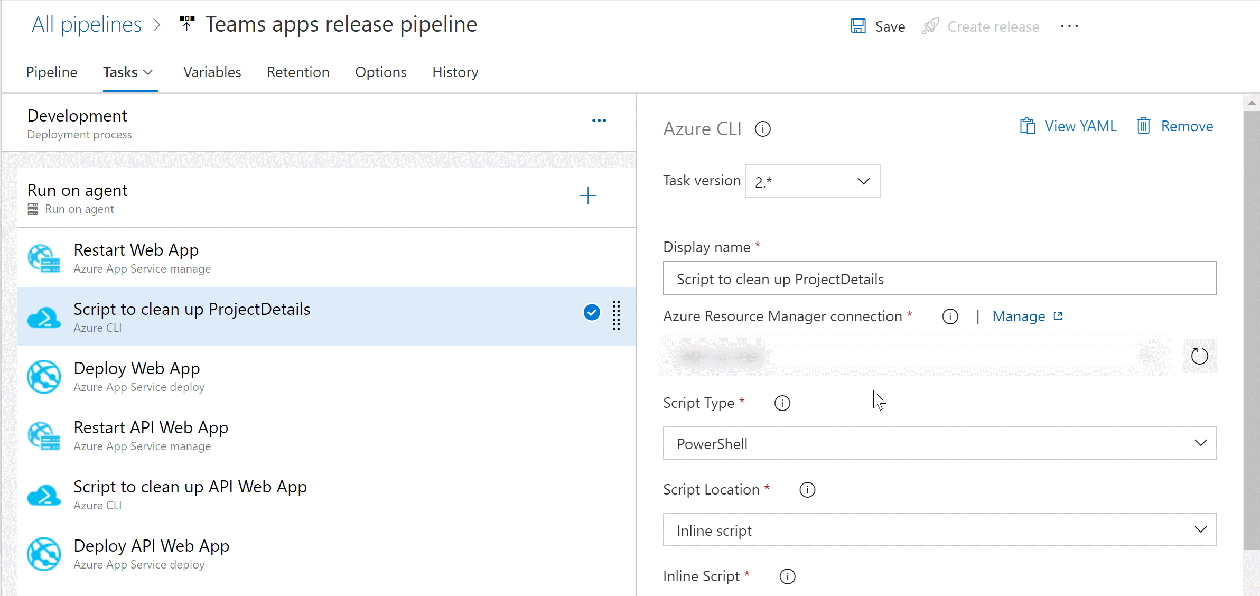The image size is (1260, 596).
Task: Go to All pipelines breadcrumb
Action: coord(86,24)
